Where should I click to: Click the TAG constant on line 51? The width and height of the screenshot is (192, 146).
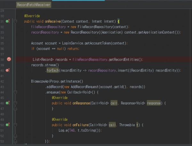click(x=72, y=130)
